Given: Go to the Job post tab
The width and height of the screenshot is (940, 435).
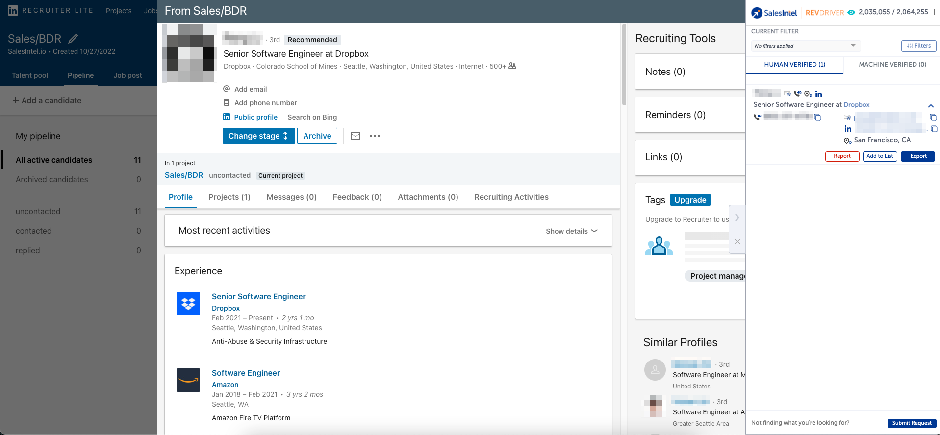Looking at the screenshot, I should 128,75.
